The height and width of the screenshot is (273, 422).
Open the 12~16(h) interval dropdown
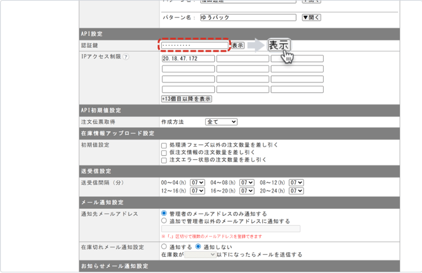[x=197, y=191]
